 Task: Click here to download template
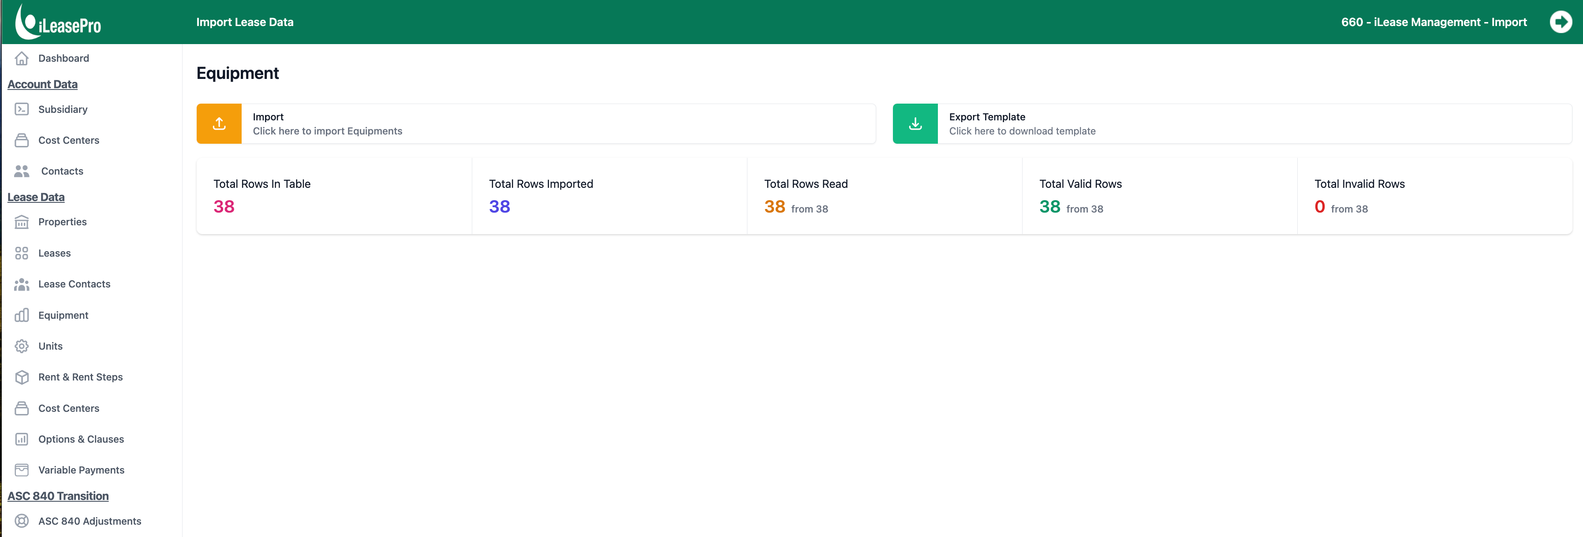[1022, 131]
